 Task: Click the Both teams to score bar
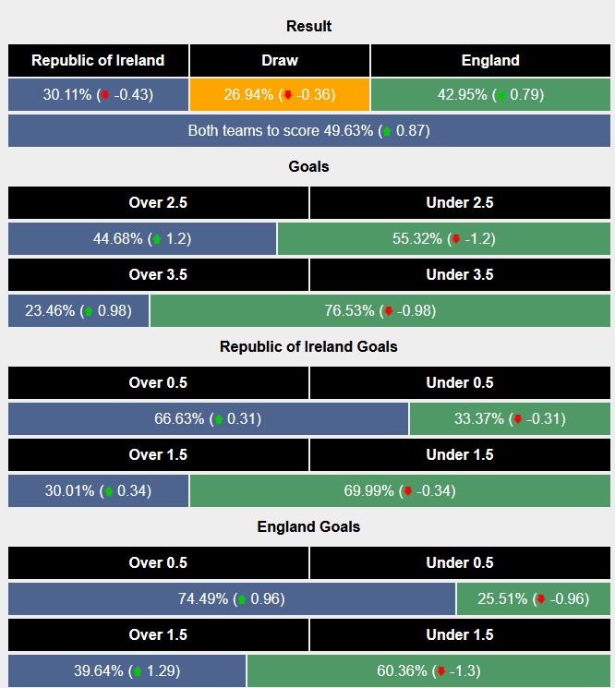click(x=308, y=130)
